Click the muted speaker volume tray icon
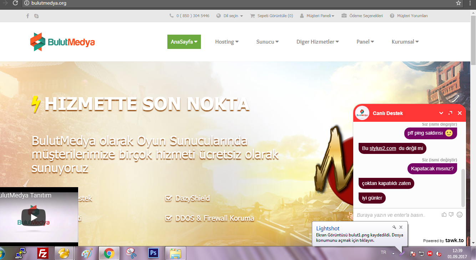476x260 pixels. click(x=439, y=254)
